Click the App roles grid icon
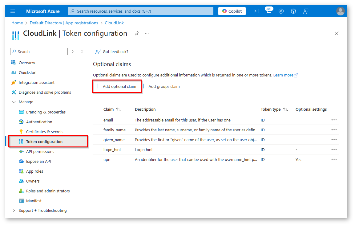355x226 pixels. pyautogui.click(x=21, y=171)
